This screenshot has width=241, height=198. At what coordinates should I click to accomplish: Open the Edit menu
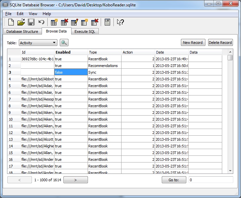20,14
